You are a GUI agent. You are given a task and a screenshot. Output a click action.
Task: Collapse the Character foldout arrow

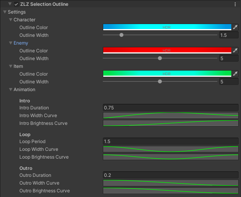click(10, 20)
